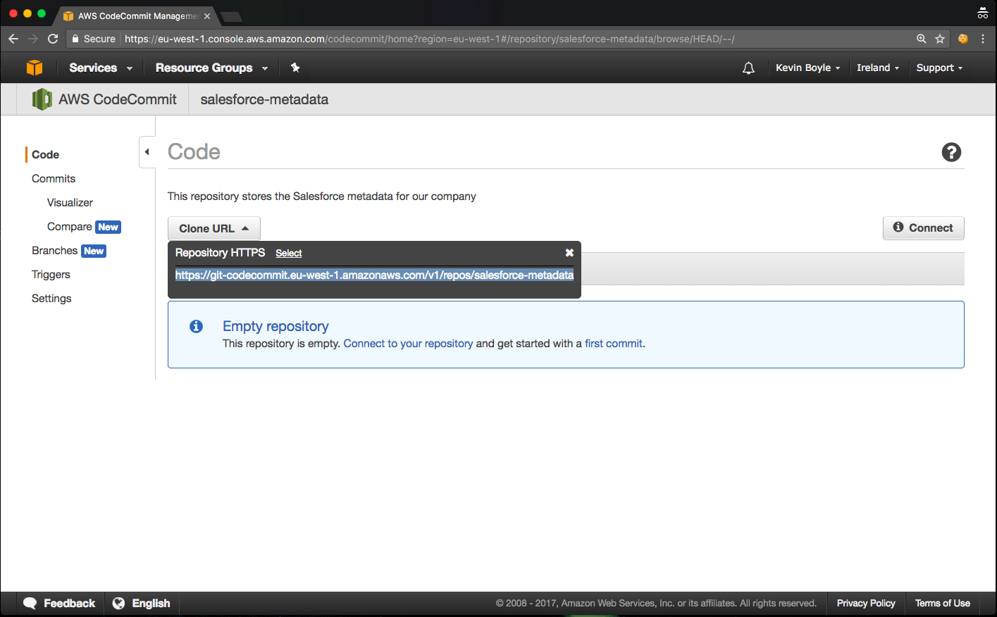Click the incognito icon in title bar

click(x=983, y=13)
